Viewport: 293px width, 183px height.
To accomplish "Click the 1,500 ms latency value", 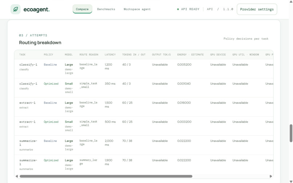I will (x=109, y=105).
